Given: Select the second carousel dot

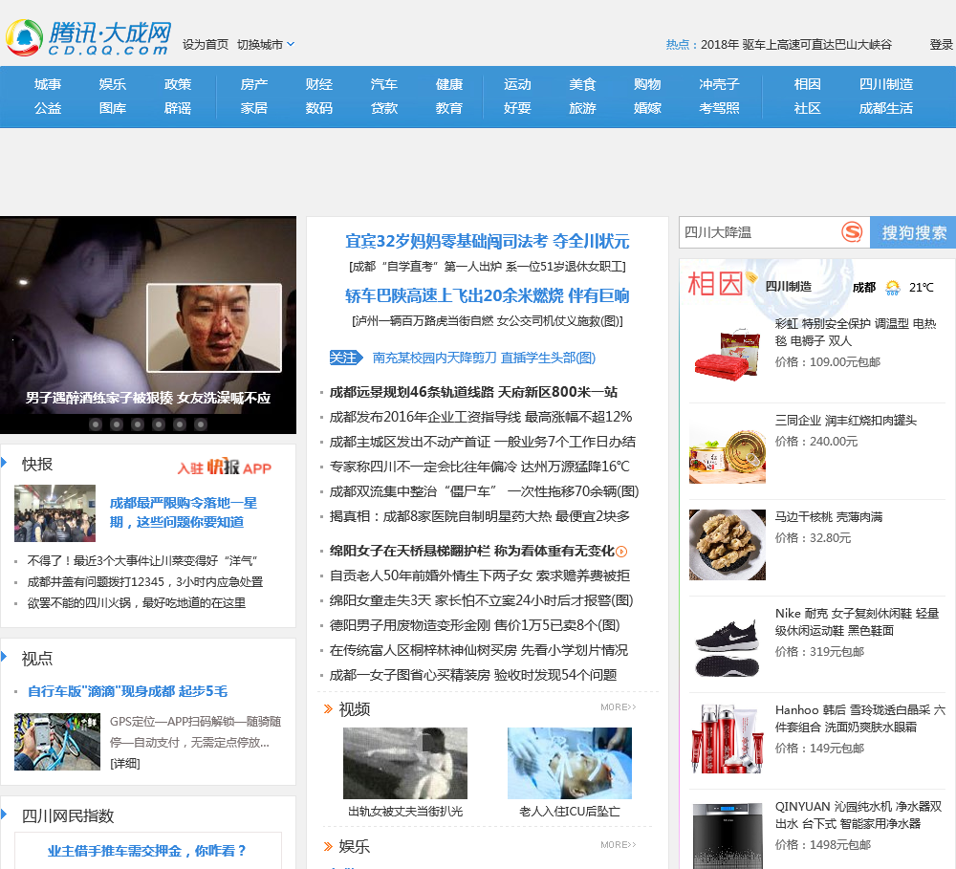Looking at the screenshot, I should pyautogui.click(x=117, y=424).
